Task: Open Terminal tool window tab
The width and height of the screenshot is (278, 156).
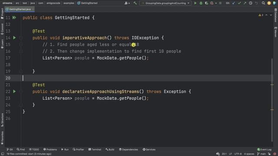Action: [x=95, y=149]
